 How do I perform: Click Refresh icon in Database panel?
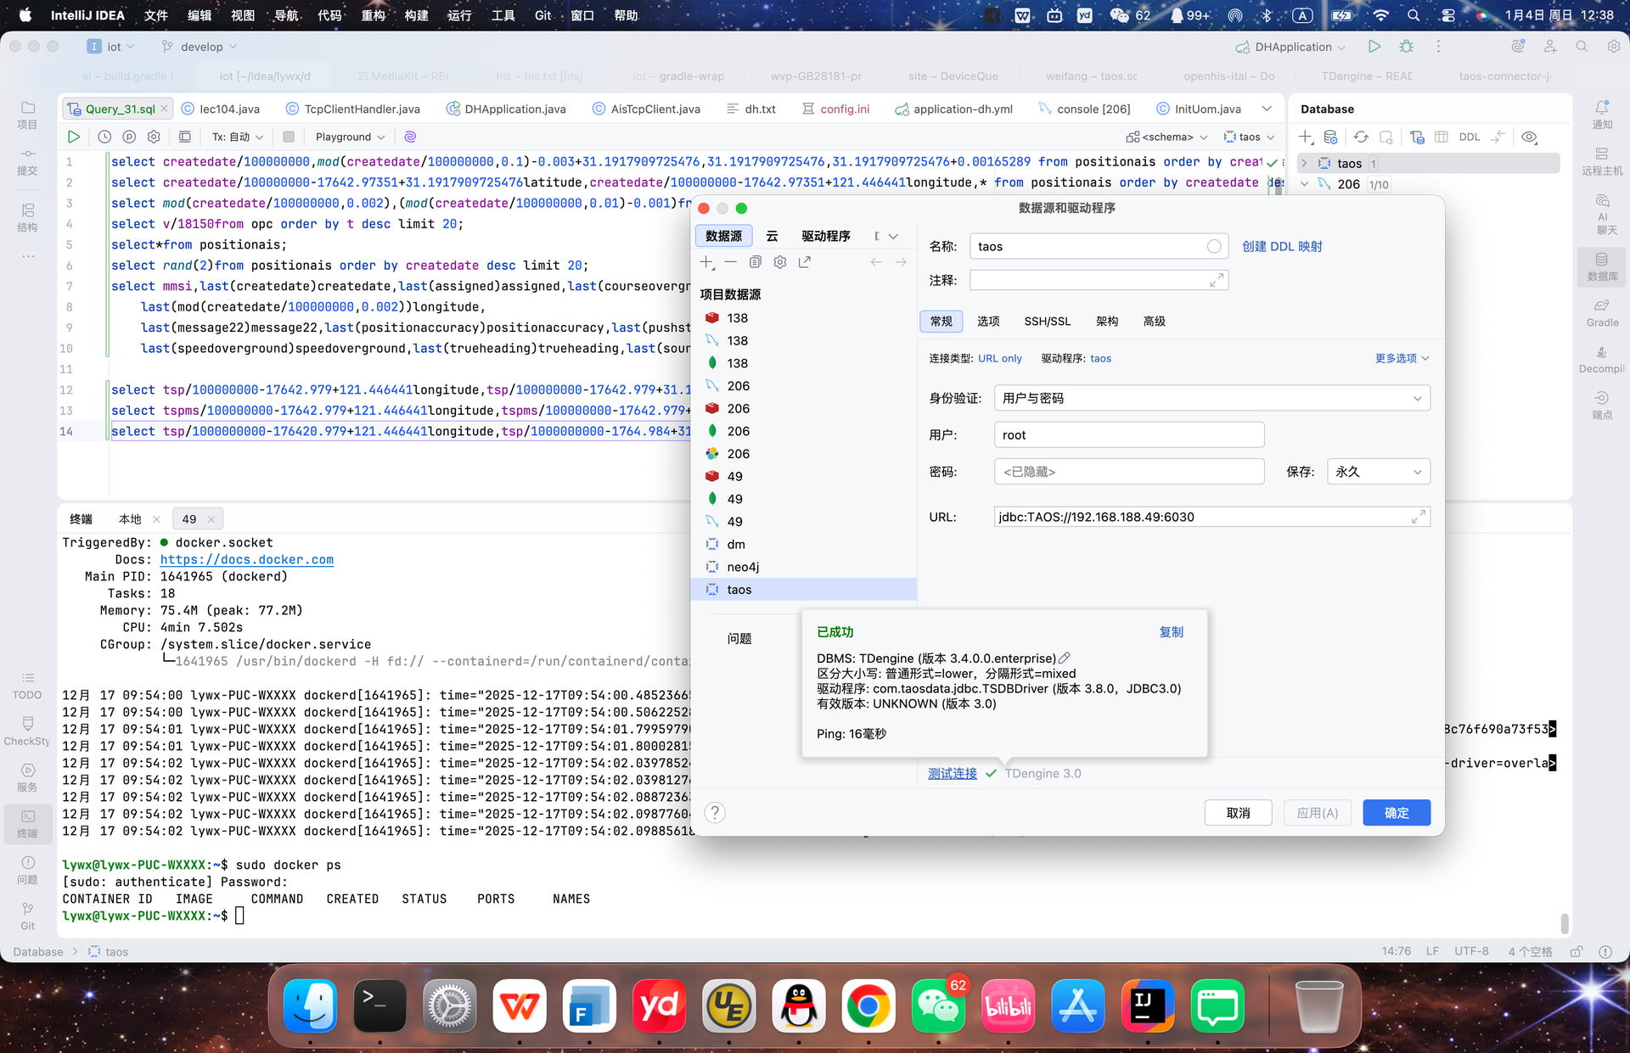[1361, 137]
